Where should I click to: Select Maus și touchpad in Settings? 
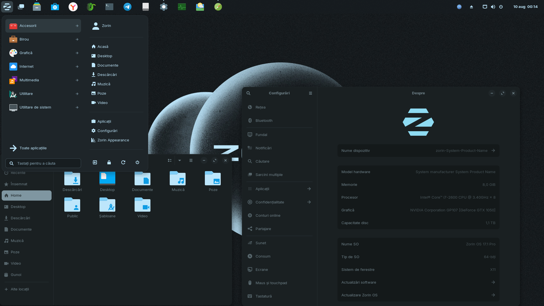[279, 283]
